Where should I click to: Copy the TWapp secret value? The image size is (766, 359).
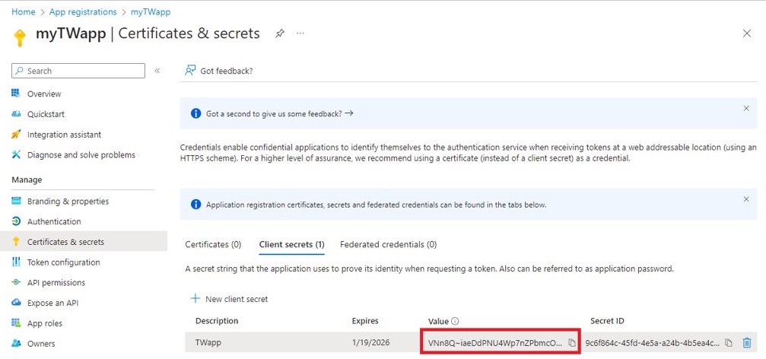572,343
